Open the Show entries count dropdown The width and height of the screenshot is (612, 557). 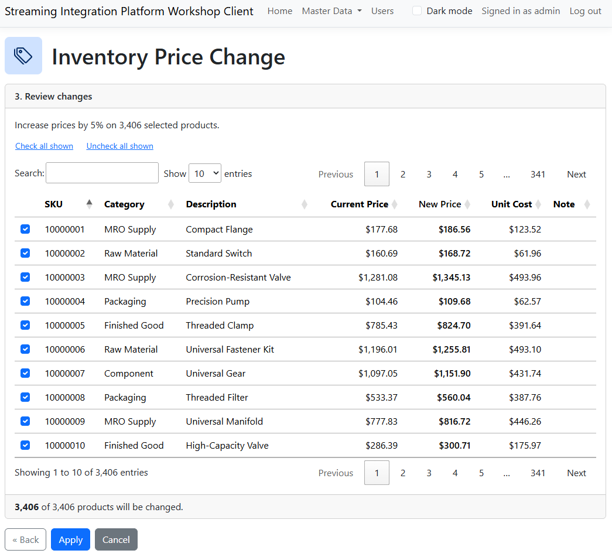point(205,173)
